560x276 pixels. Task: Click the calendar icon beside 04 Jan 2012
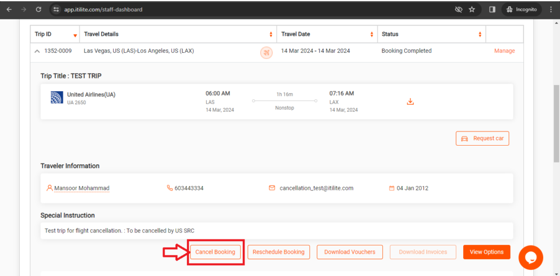coord(392,188)
